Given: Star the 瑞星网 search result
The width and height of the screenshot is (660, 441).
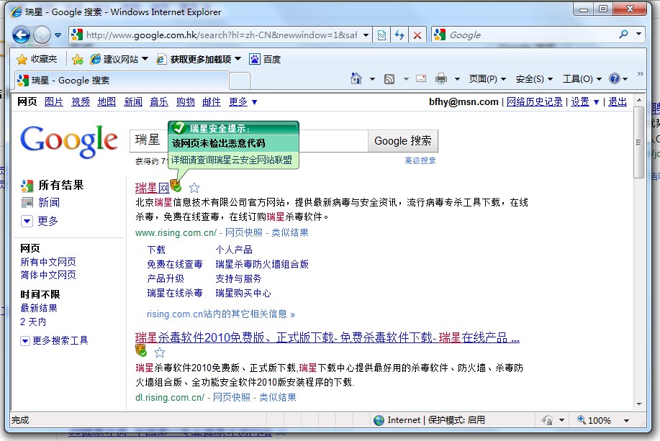Looking at the screenshot, I should click(194, 188).
